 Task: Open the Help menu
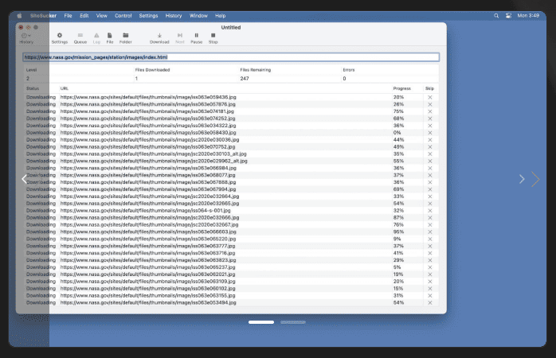click(220, 16)
